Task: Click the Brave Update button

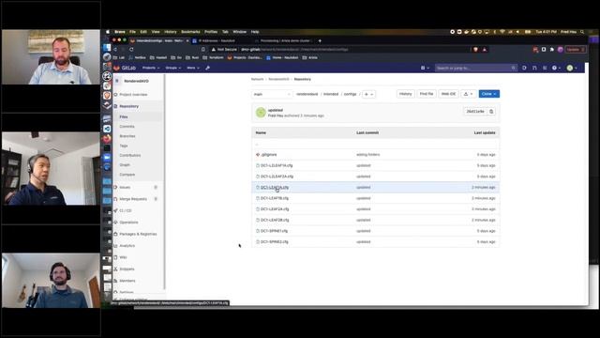Action: pos(576,50)
